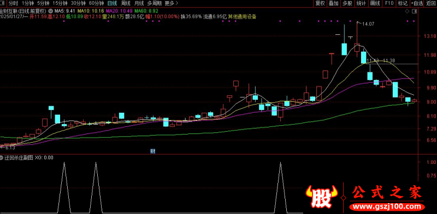Viewport: 437px width, 214px height.
Task: Open F10 company information
Action: [x=389, y=3]
